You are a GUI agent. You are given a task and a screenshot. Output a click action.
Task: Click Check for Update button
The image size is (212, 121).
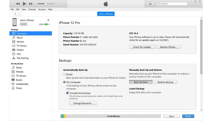point(142,47)
